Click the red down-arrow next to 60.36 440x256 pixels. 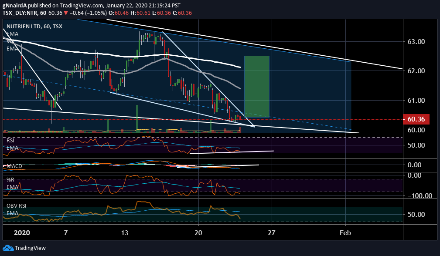click(66, 13)
